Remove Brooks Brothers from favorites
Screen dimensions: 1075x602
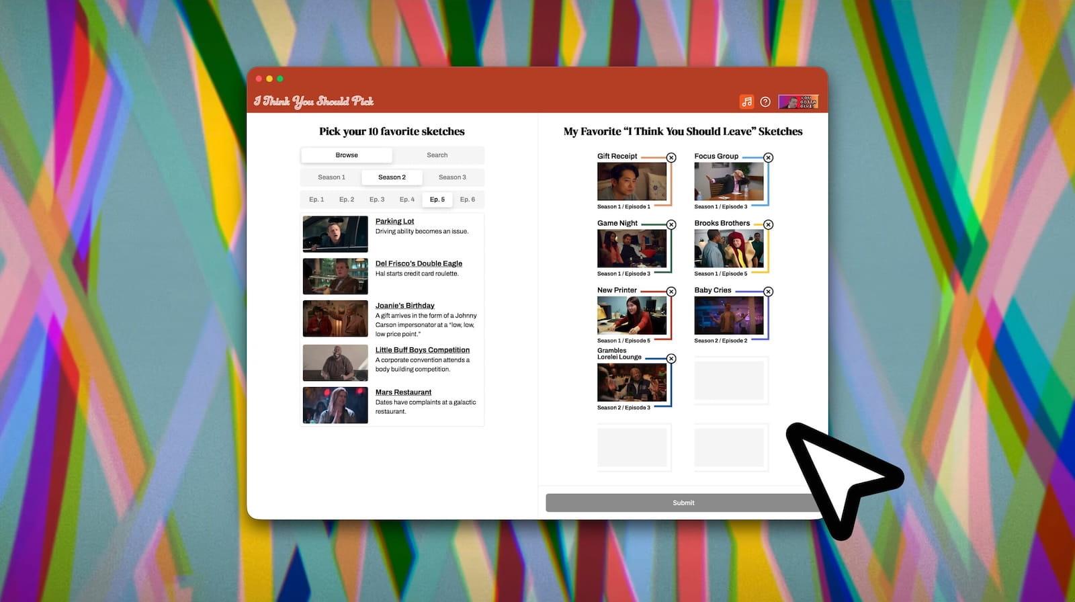pos(768,224)
